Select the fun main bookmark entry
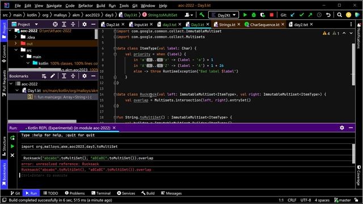This screenshot has height=204, width=363. (53, 97)
